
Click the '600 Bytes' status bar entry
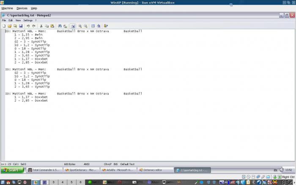coord(70,164)
